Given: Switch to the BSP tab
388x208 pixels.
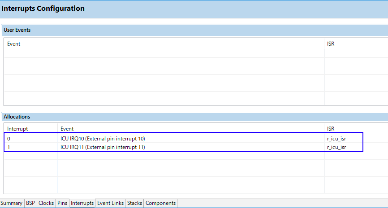Looking at the screenshot, I should pos(30,203).
